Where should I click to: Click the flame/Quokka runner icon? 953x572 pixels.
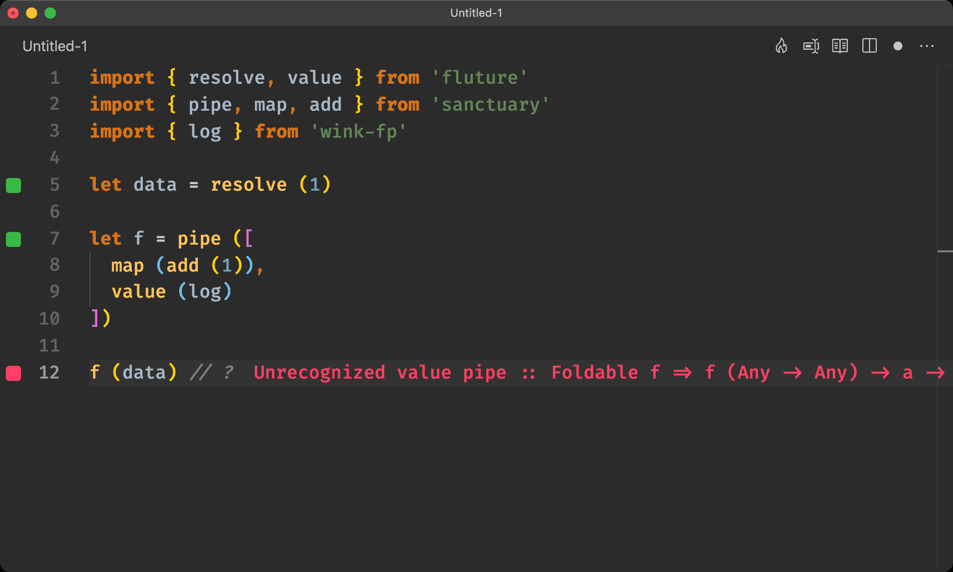coord(781,46)
